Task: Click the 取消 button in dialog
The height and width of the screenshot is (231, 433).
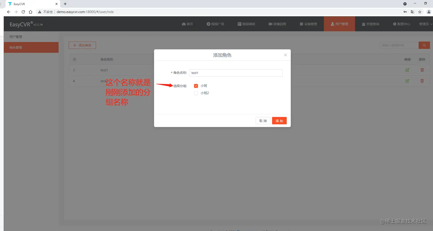Action: (263, 121)
